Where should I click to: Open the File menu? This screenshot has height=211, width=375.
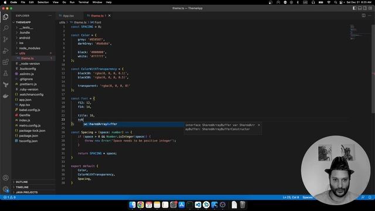23,2
